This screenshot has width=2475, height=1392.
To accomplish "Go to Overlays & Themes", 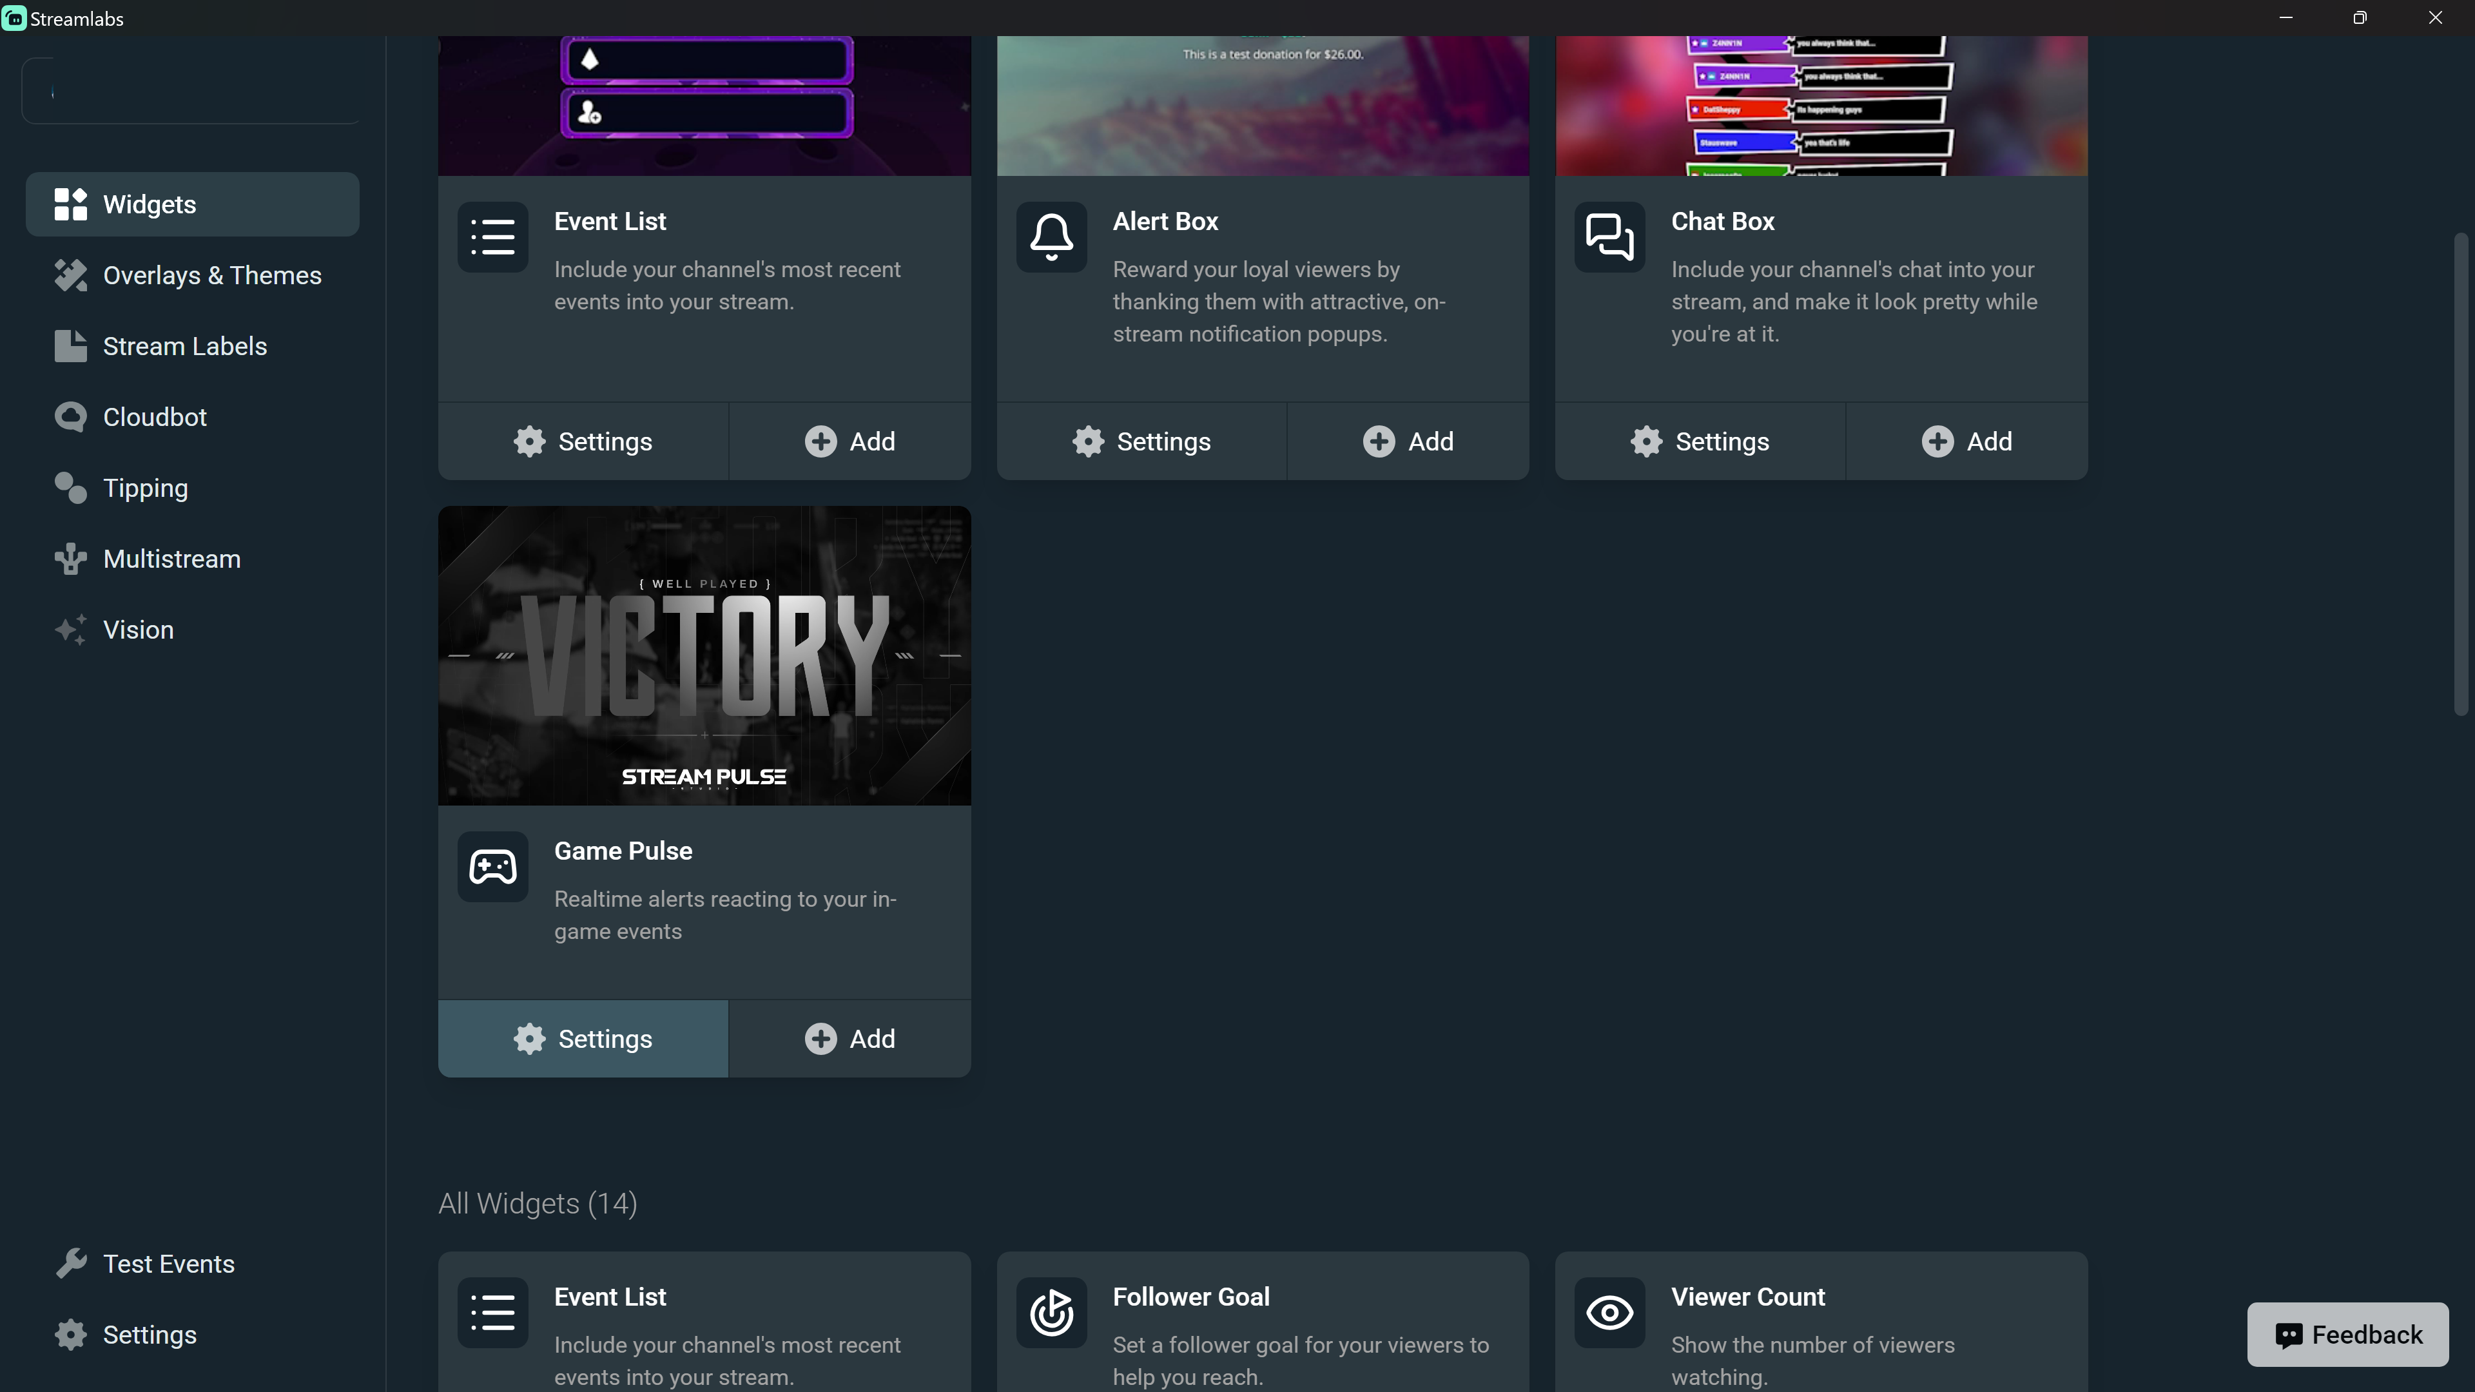I will [x=192, y=276].
